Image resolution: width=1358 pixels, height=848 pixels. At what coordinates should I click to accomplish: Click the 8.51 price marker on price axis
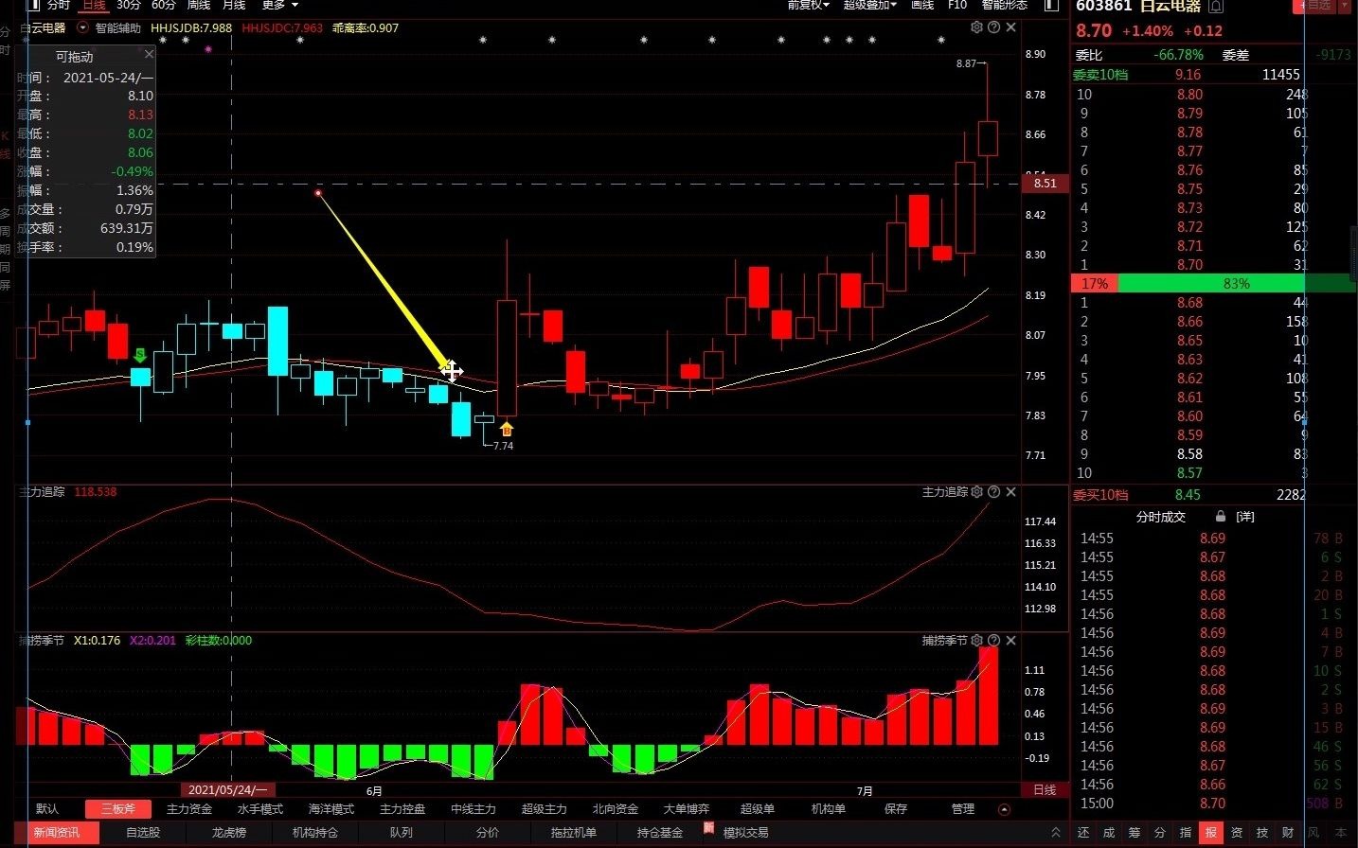pyautogui.click(x=1045, y=184)
